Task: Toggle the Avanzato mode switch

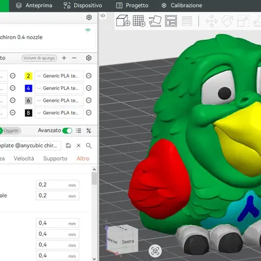Action: click(x=67, y=130)
